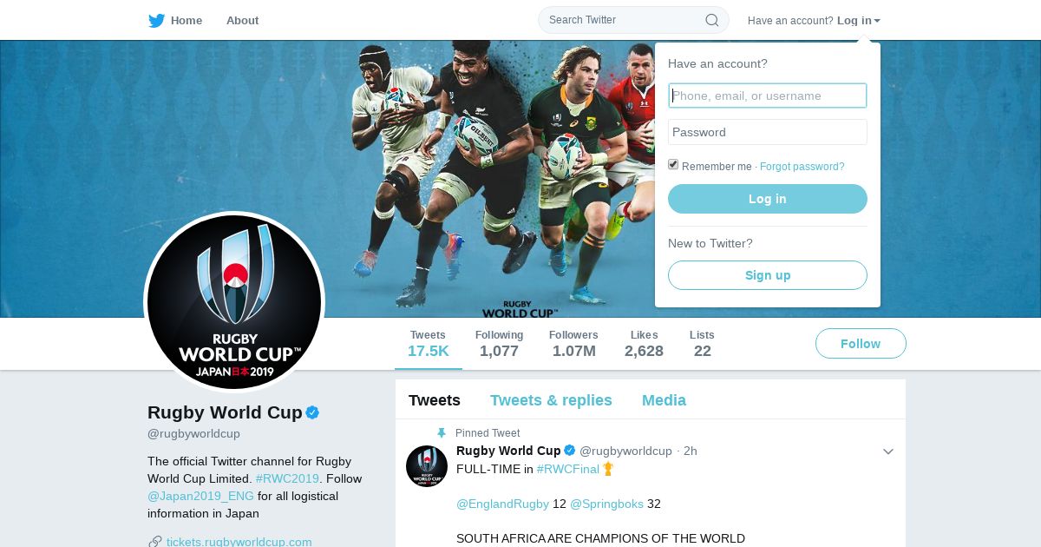1041x547 pixels.
Task: Click the link icon beside tickets.rugbyworldcup.com
Action: [155, 542]
